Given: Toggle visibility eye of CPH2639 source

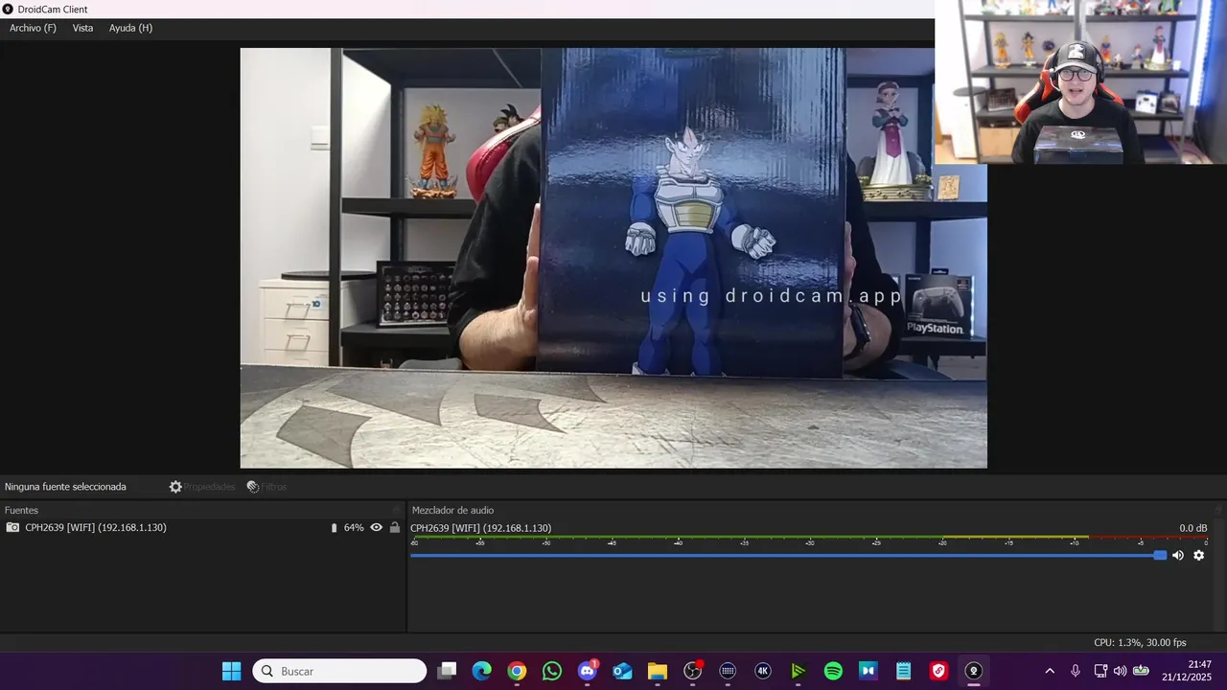Looking at the screenshot, I should point(377,528).
